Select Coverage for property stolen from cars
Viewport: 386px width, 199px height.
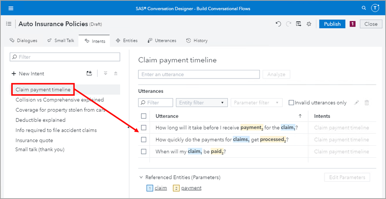tap(60, 110)
